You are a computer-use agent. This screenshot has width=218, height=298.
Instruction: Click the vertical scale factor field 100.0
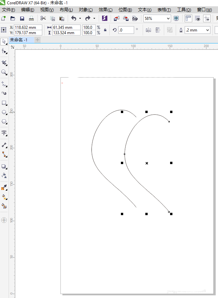coord(89,33)
